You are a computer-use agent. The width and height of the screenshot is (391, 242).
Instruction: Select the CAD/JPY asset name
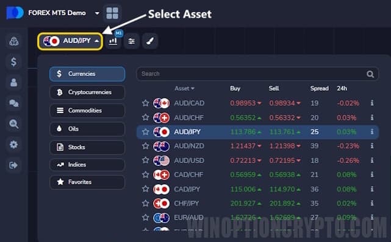point(187,189)
